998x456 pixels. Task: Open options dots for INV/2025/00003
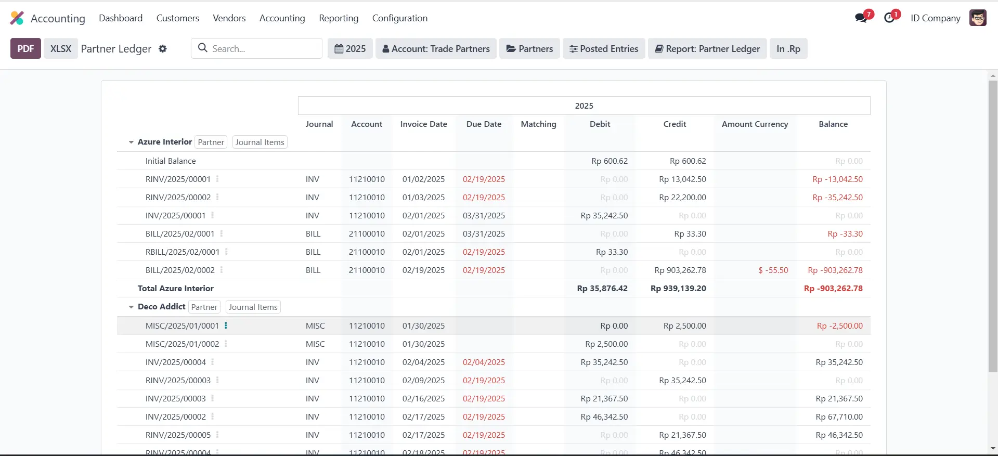tap(212, 398)
